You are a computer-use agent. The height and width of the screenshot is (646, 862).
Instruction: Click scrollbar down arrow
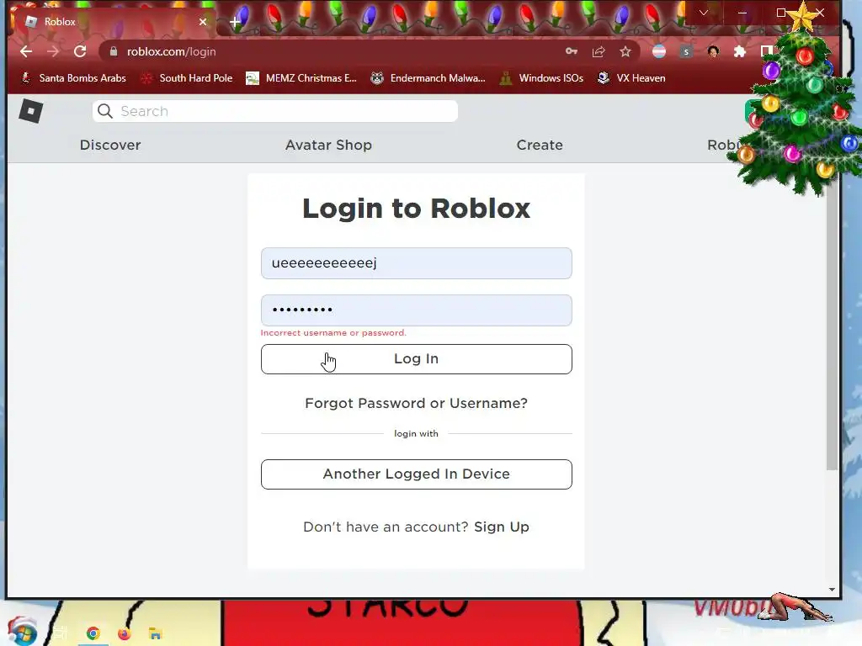pos(832,590)
